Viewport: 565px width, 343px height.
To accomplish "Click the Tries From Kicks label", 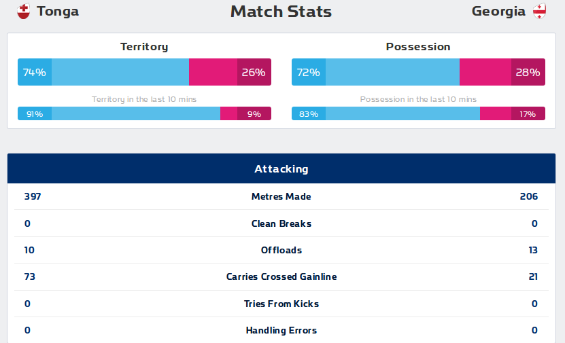I will click(281, 304).
